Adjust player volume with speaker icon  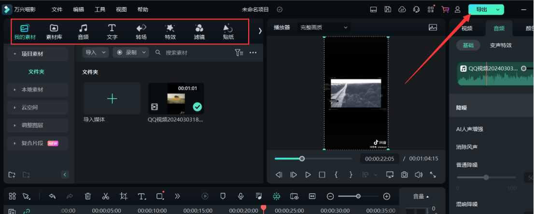[419, 175]
